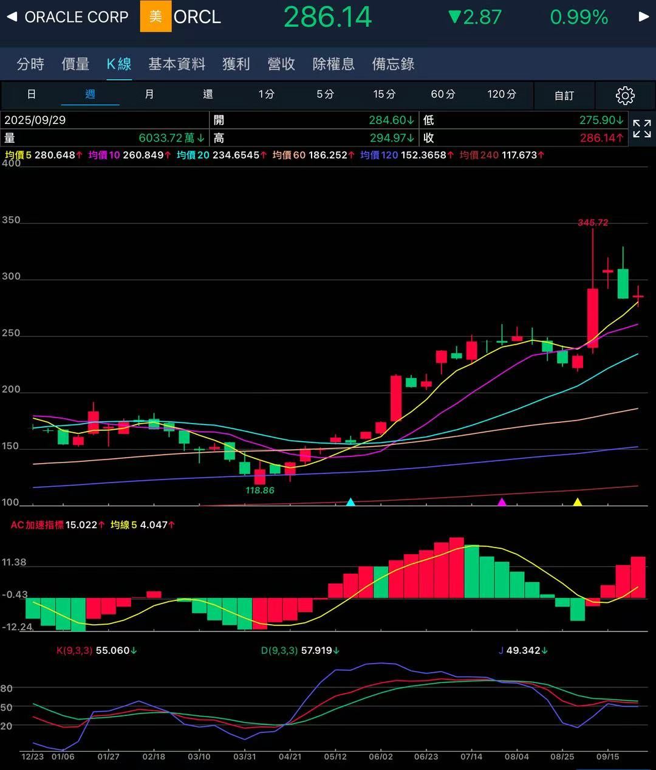Switch to daily (日) candlestick period
This screenshot has height=770, width=656.
coord(32,94)
